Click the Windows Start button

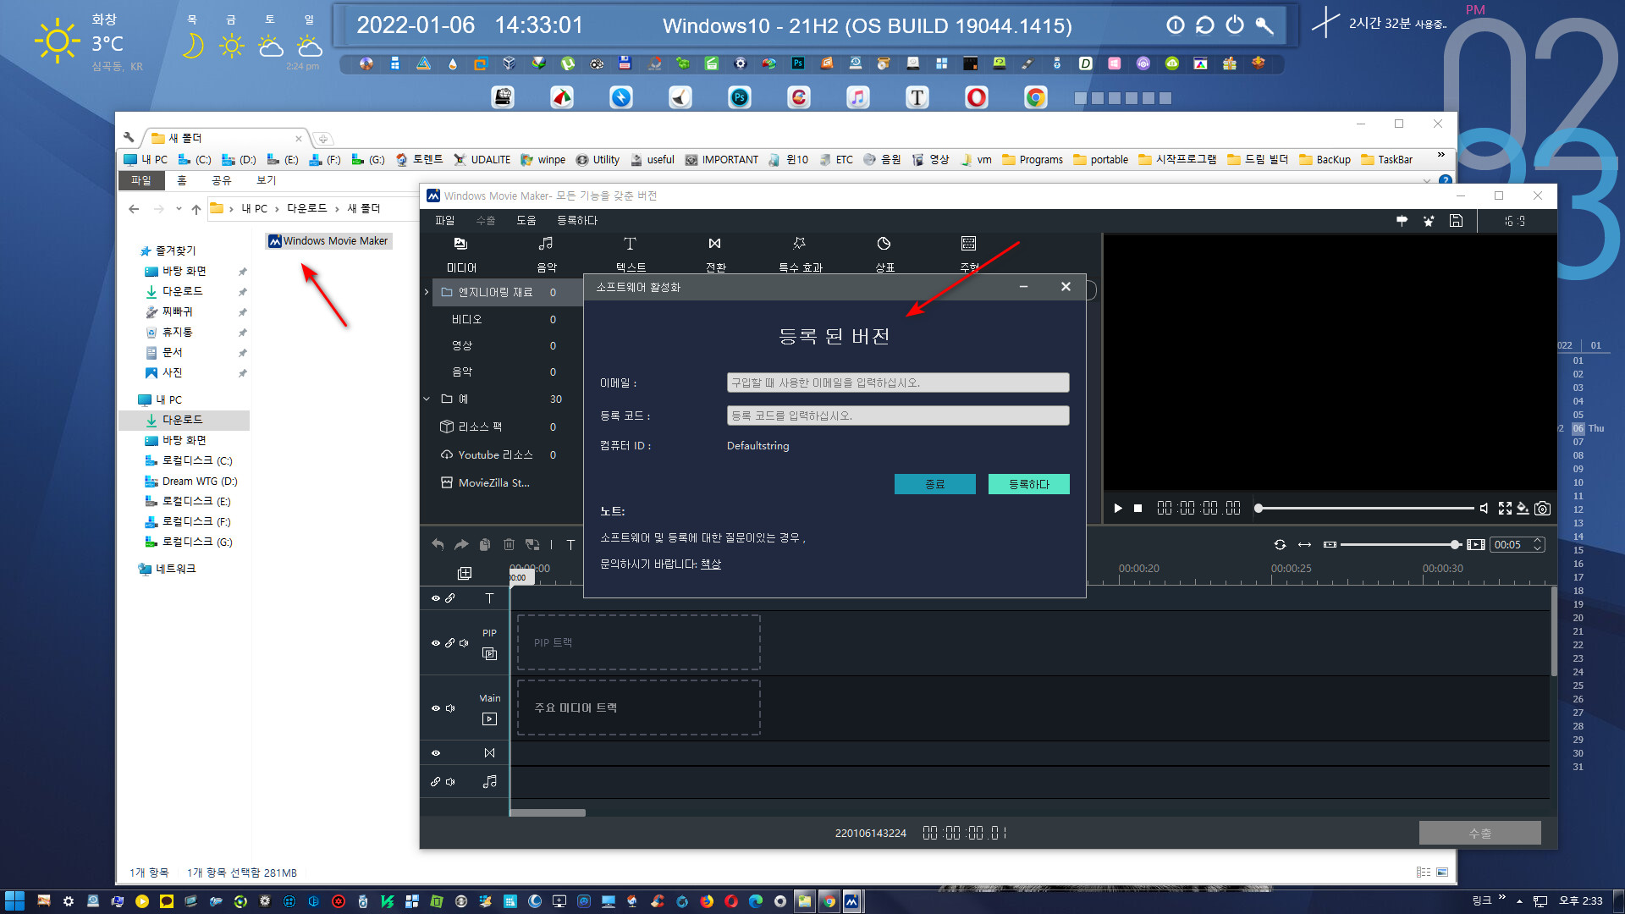[14, 900]
